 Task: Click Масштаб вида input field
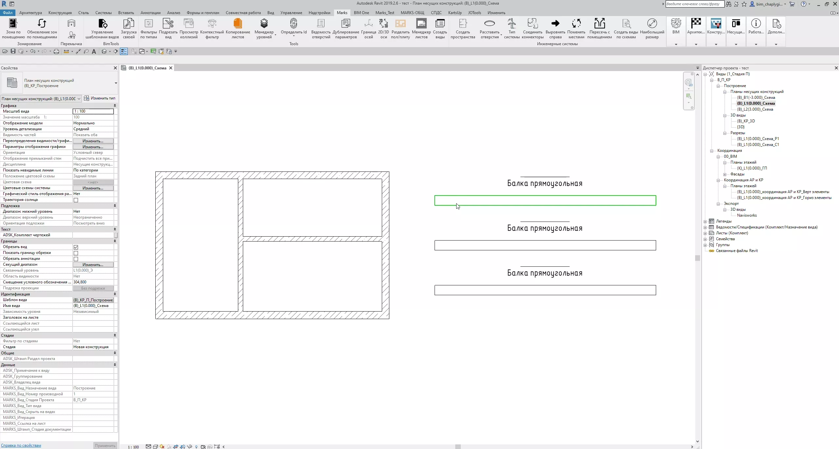(x=93, y=111)
